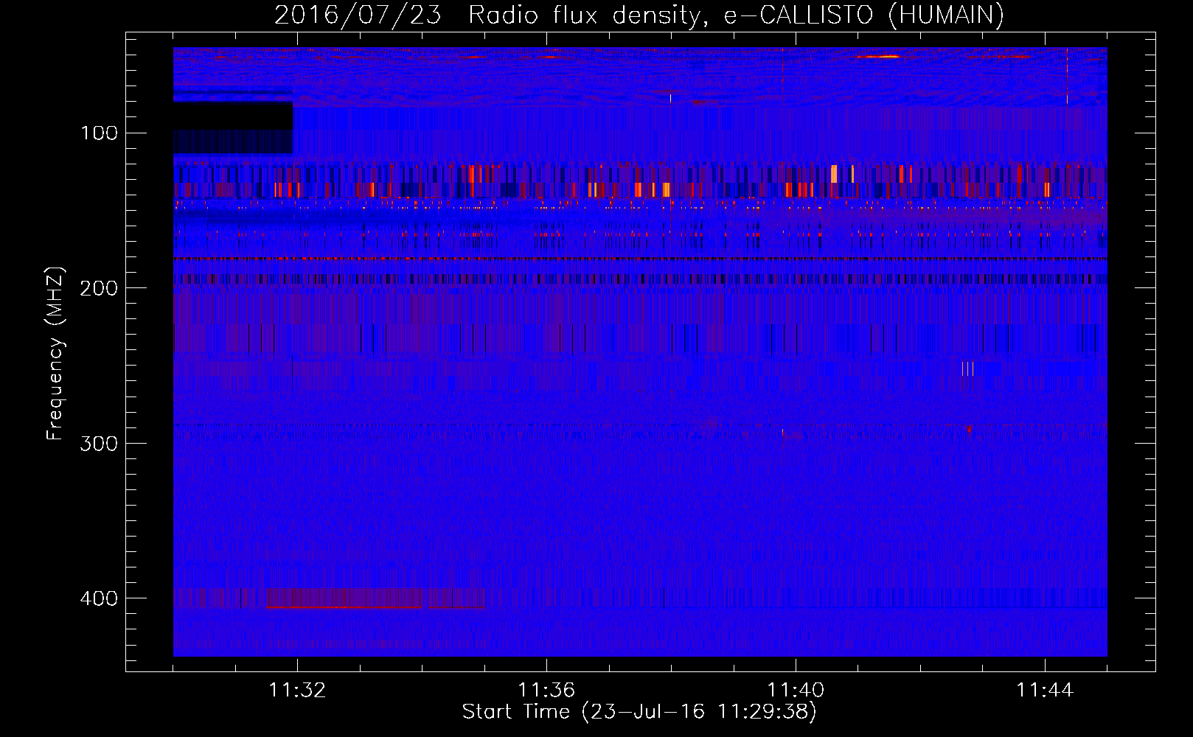Click the '300' frequency tick label

[x=99, y=443]
